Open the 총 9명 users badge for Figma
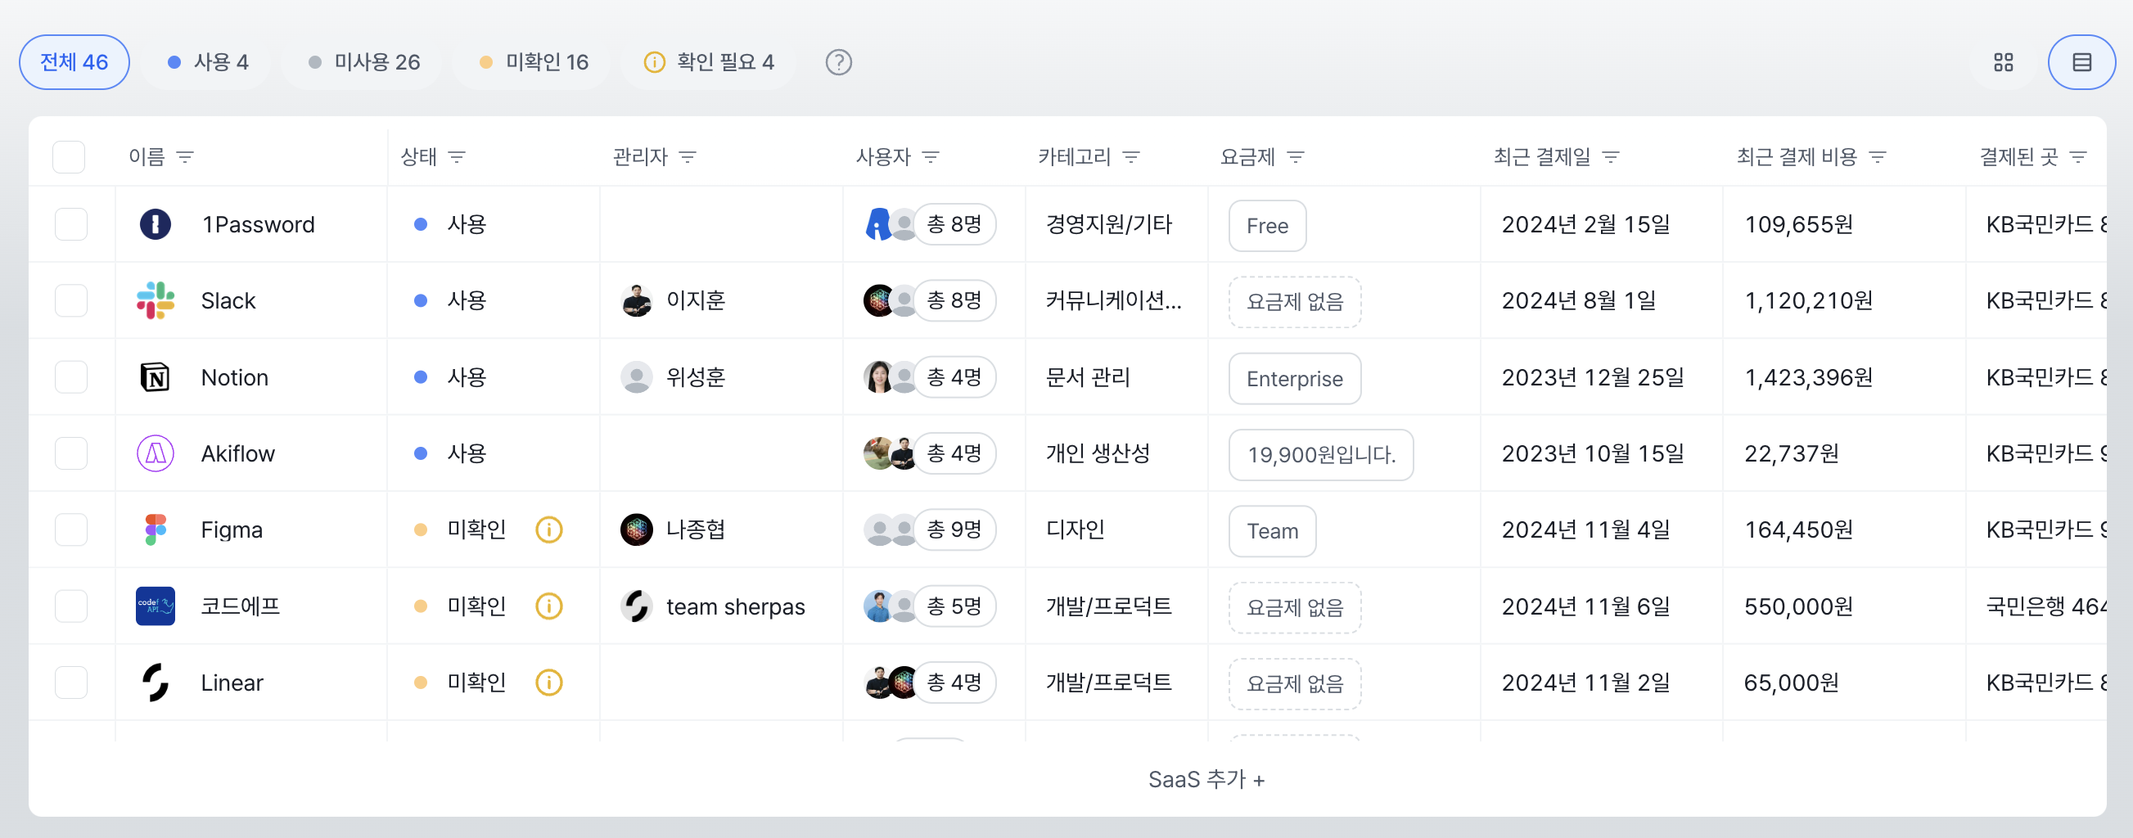 [x=954, y=529]
